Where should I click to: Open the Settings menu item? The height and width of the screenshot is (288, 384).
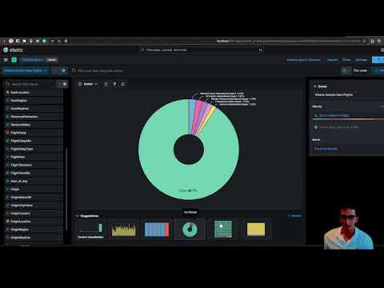point(361,60)
